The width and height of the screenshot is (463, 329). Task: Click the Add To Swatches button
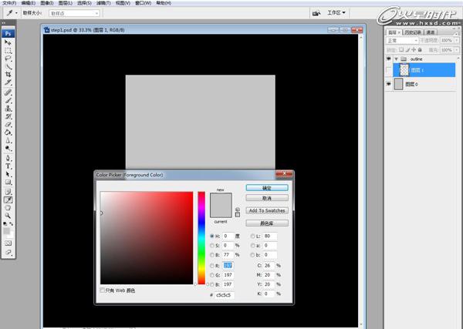tap(267, 210)
